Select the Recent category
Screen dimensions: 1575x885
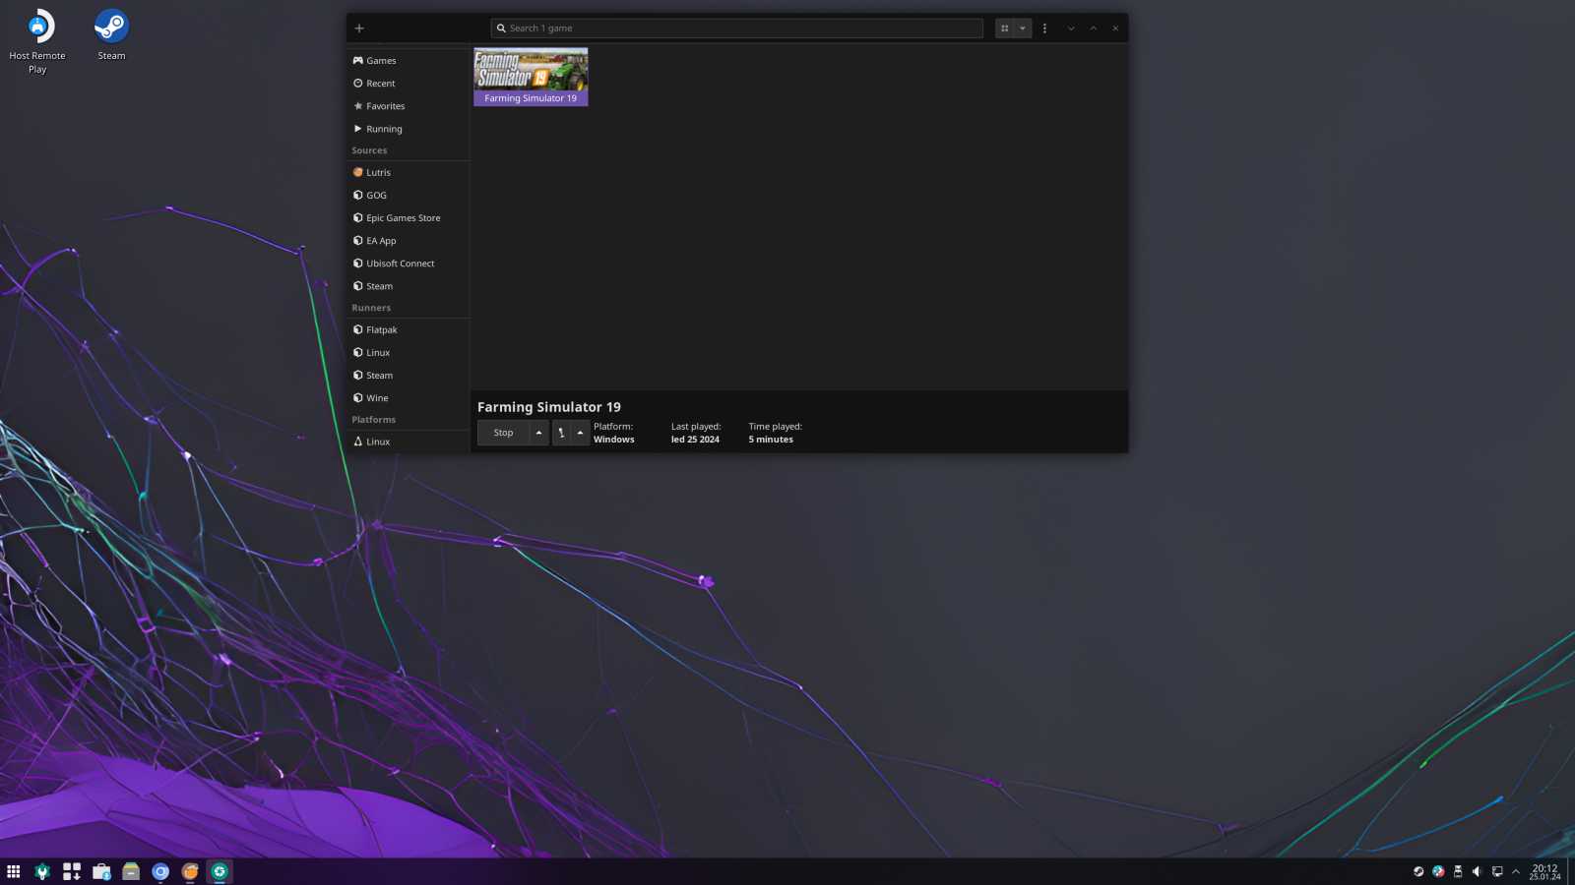408,84
